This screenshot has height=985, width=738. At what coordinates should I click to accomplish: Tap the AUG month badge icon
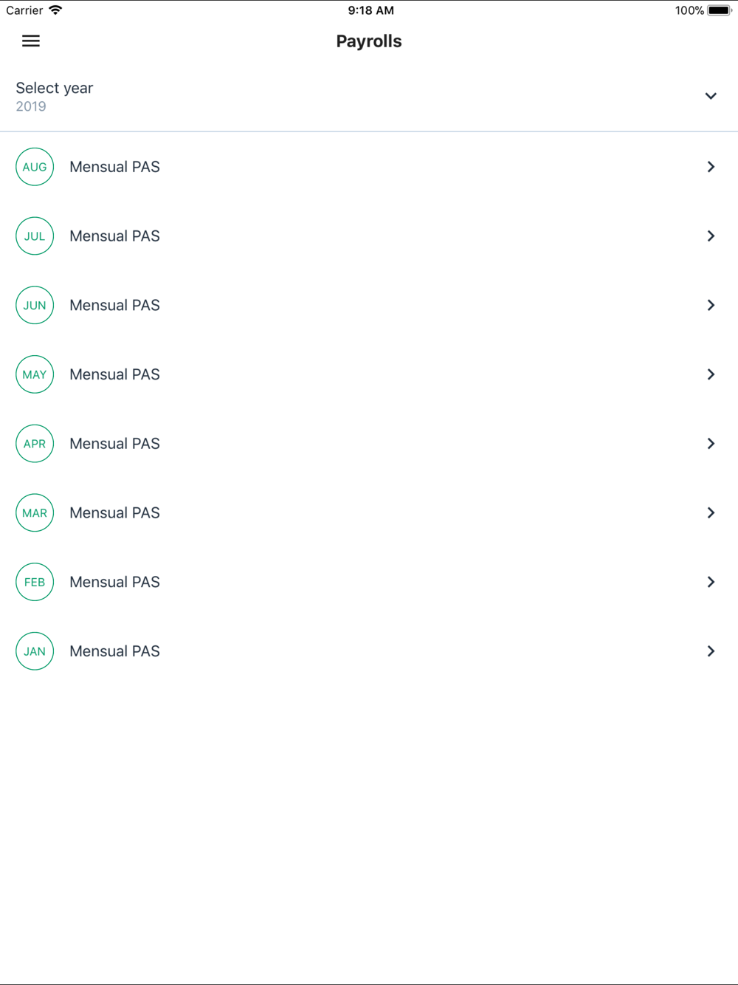35,167
